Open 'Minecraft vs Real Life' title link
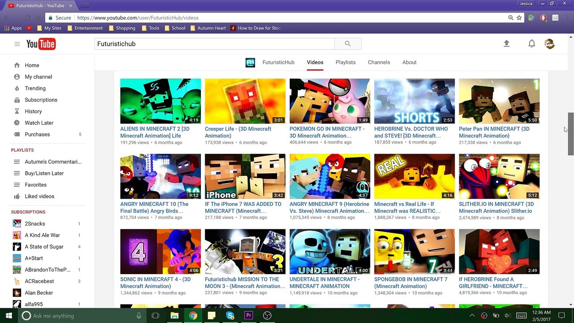574x323 pixels. coord(407,208)
